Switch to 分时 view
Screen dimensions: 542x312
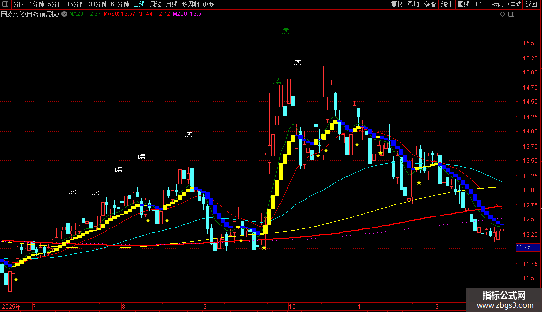[x=19, y=4]
